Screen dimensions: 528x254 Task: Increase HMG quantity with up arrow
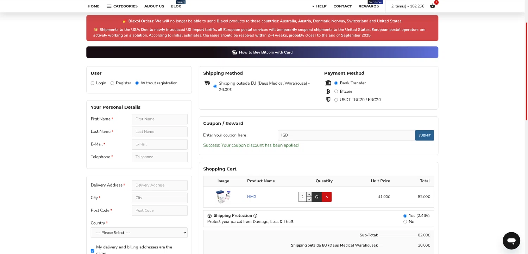pos(309,194)
